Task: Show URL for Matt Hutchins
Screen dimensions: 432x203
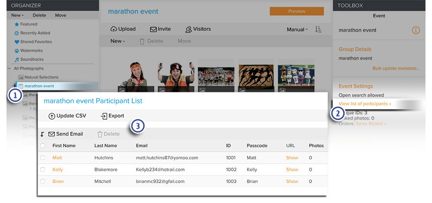Action: point(292,158)
